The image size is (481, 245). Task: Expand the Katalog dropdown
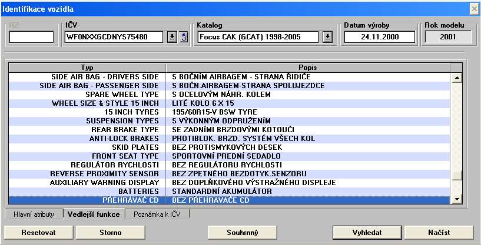point(327,38)
